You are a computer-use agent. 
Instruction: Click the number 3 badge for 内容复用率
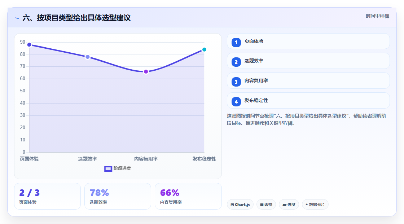point(236,82)
